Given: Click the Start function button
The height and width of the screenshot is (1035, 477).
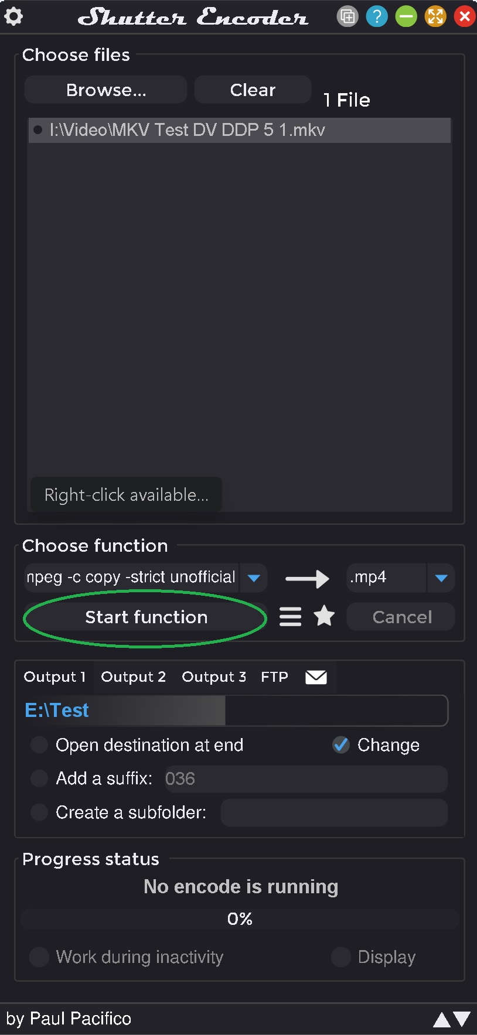Looking at the screenshot, I should point(146,617).
